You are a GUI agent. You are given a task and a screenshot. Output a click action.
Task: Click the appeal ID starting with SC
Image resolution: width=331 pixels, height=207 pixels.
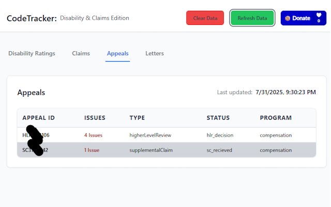tap(35, 150)
